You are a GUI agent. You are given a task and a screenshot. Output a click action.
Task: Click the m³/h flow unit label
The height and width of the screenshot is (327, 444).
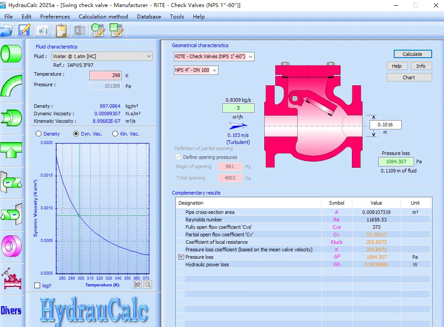click(x=237, y=117)
